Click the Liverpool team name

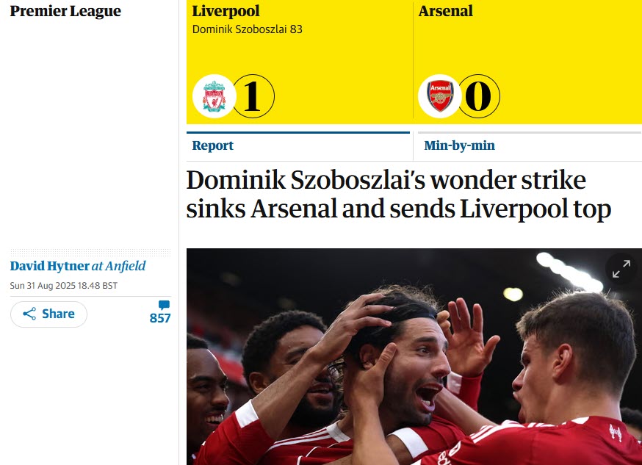[x=226, y=11]
